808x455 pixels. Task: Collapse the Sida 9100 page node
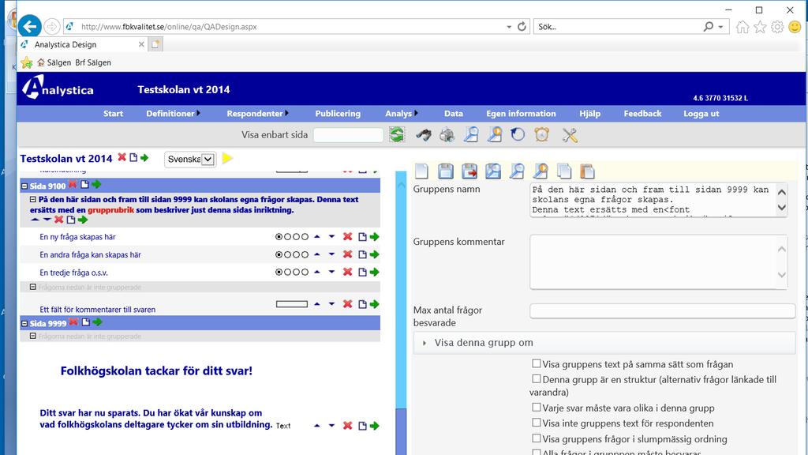(24, 186)
